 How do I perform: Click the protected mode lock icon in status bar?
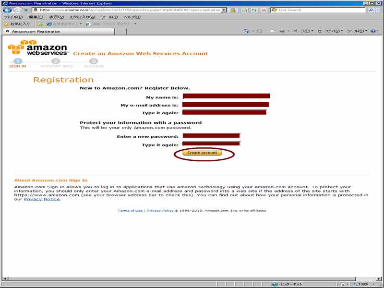pos(343,284)
